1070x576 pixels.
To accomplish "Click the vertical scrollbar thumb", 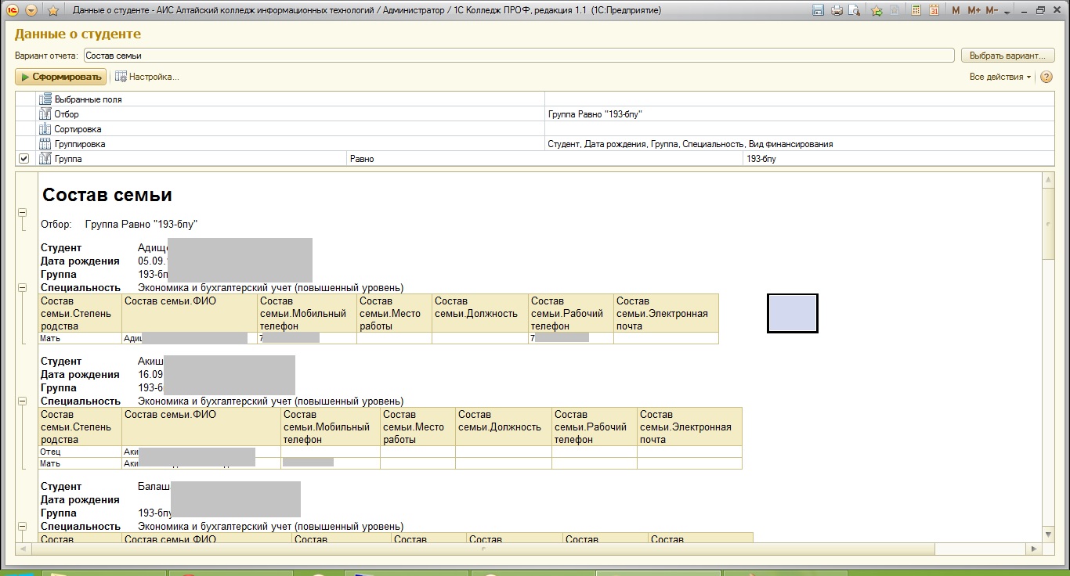I will point(1048,222).
